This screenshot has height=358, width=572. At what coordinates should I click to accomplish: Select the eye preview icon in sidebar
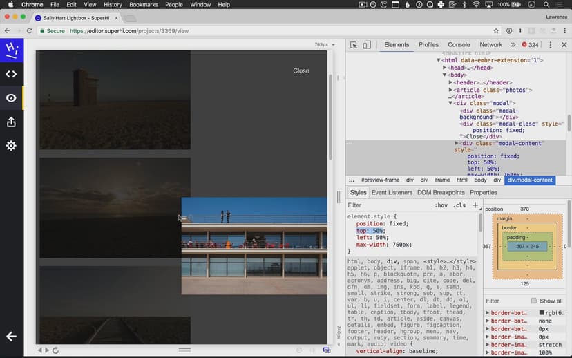tap(11, 98)
